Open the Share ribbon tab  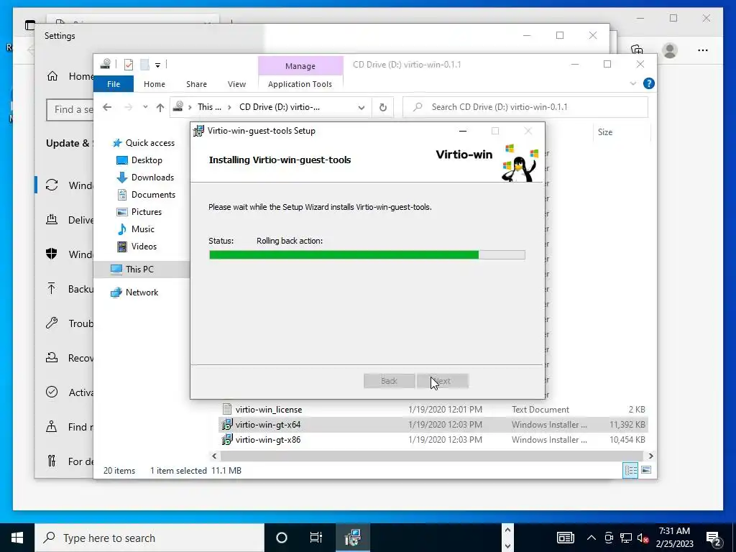(196, 84)
